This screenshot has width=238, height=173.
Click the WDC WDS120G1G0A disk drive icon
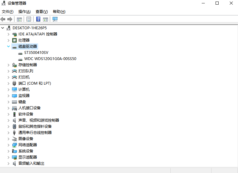click(x=20, y=59)
